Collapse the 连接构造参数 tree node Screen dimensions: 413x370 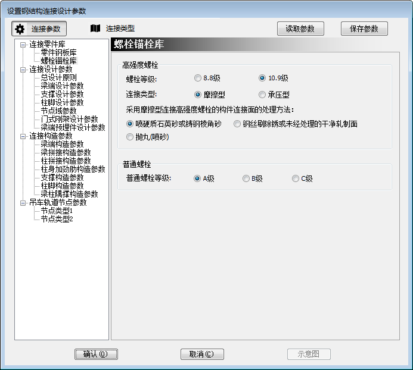click(x=23, y=136)
